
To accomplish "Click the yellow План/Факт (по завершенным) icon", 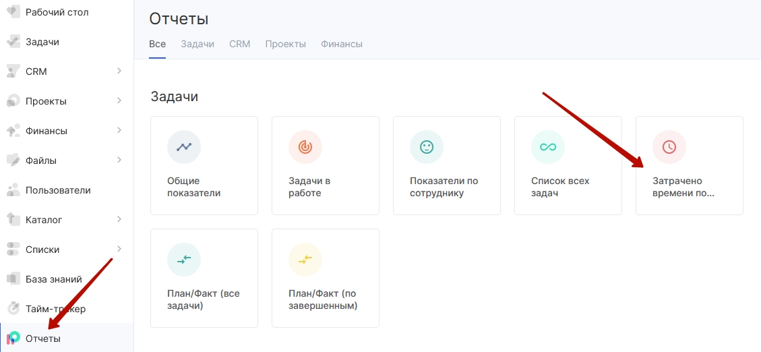I will [305, 260].
